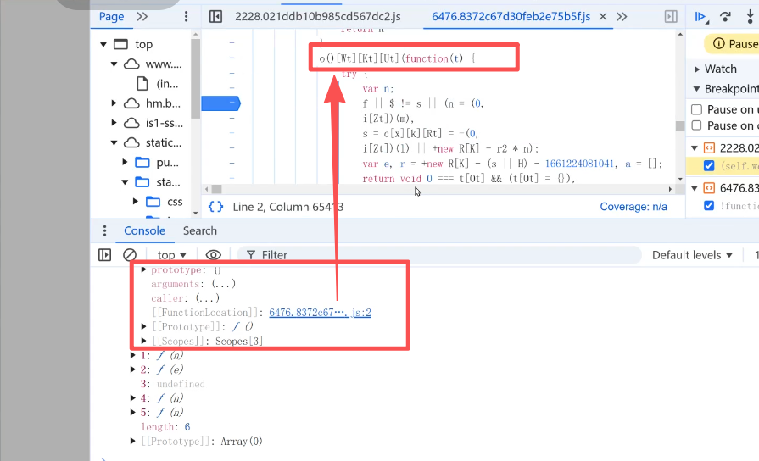The height and width of the screenshot is (461, 759).
Task: Clear the console
Action: [x=129, y=255]
